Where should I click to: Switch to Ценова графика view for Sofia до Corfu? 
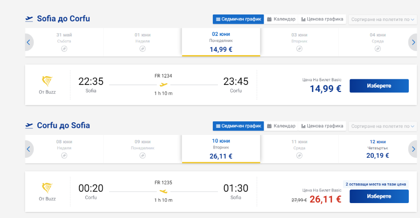[322, 19]
